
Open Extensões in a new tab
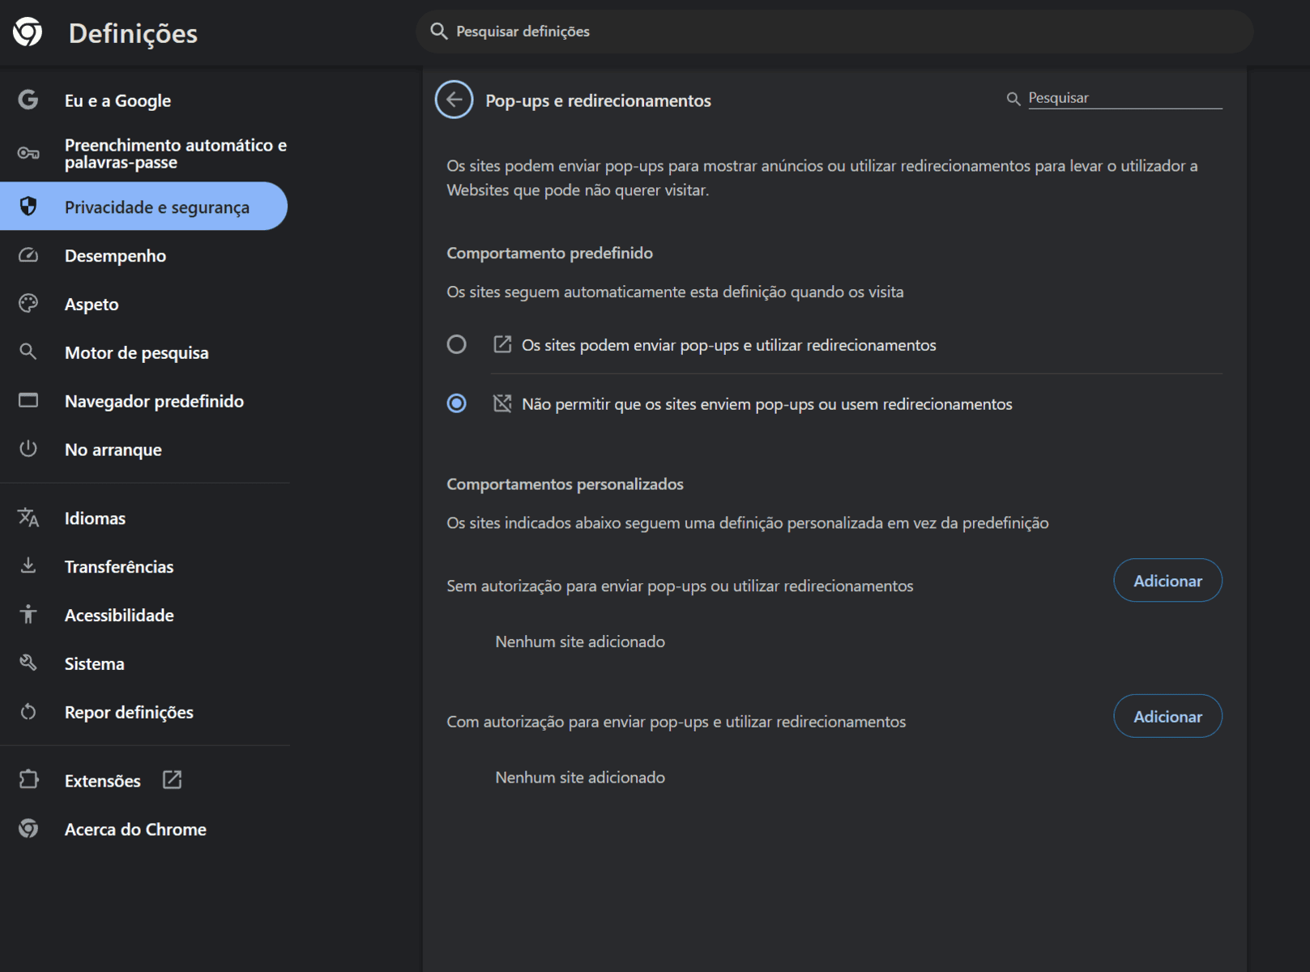170,779
